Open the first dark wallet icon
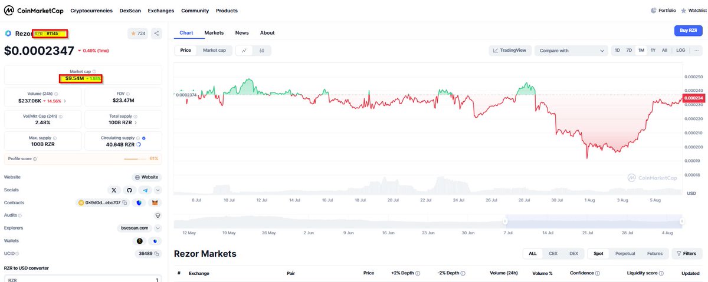The height and width of the screenshot is (282, 708). tap(139, 241)
